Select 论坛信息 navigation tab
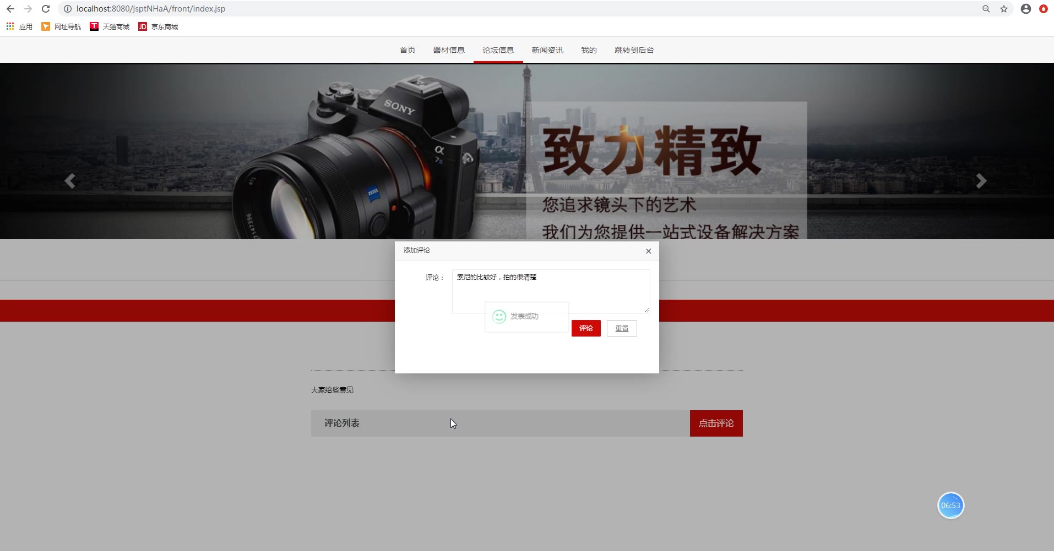The height and width of the screenshot is (551, 1054). [498, 50]
